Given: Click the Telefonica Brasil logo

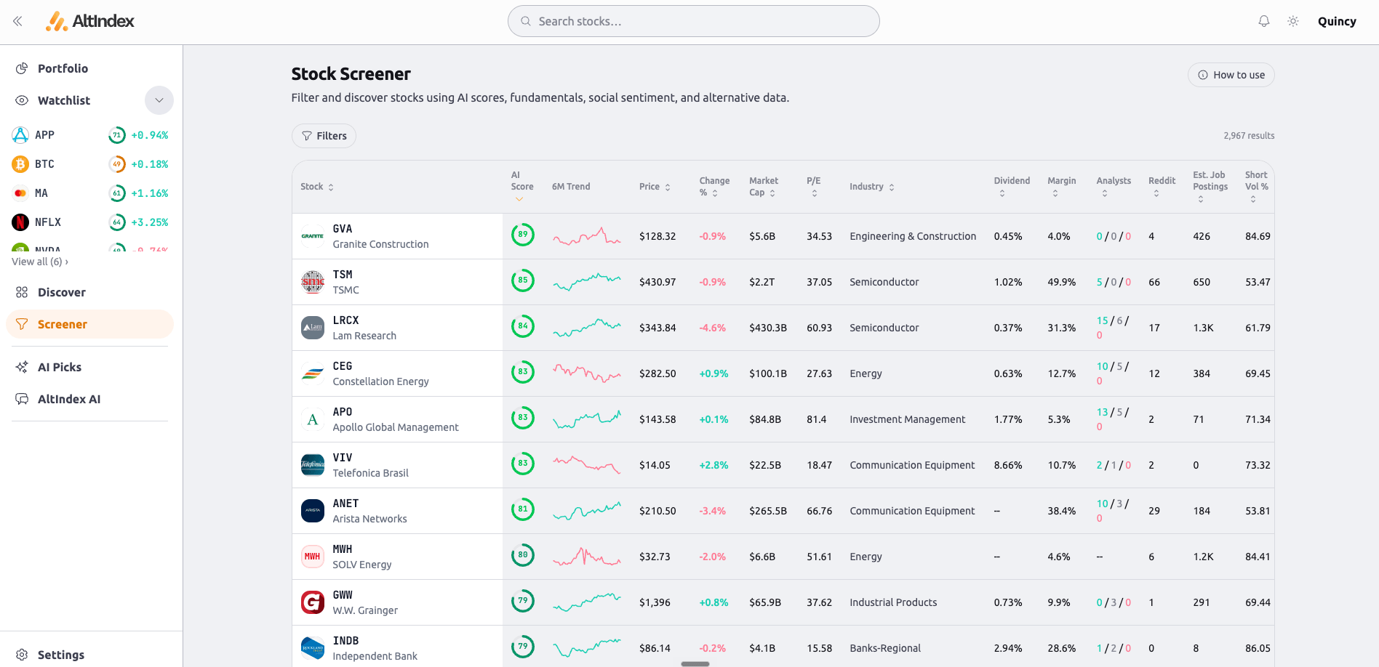Looking at the screenshot, I should click(313, 465).
